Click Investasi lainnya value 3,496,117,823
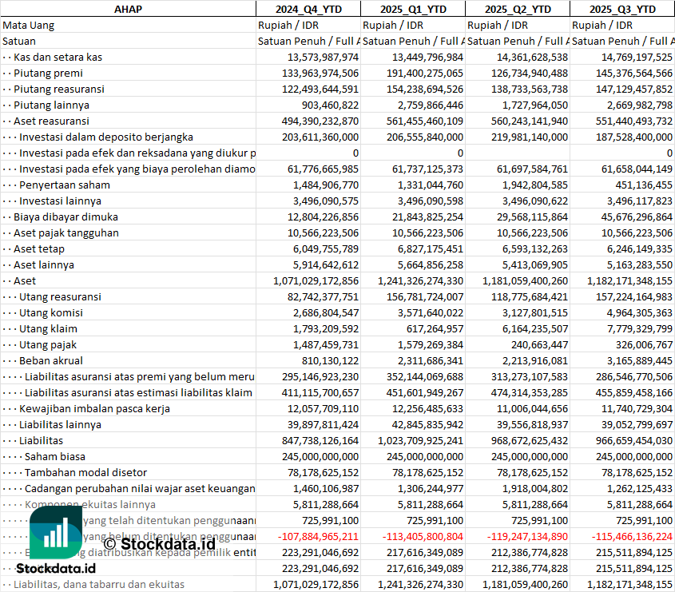 point(640,201)
